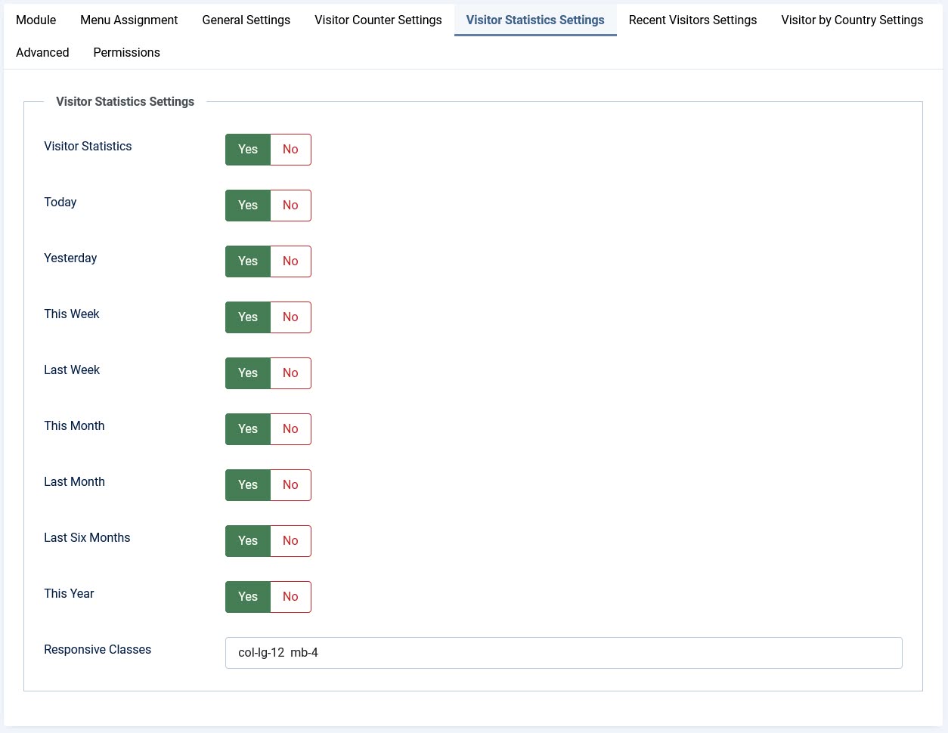Set This Year to No
Image resolution: width=948 pixels, height=733 pixels.
pyautogui.click(x=290, y=597)
